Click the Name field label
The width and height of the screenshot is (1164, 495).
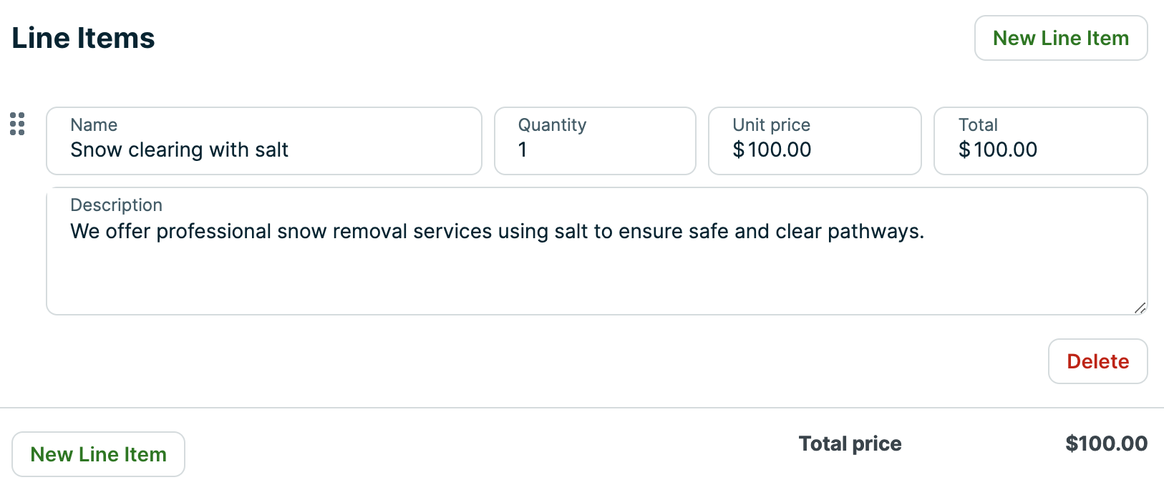coord(94,125)
